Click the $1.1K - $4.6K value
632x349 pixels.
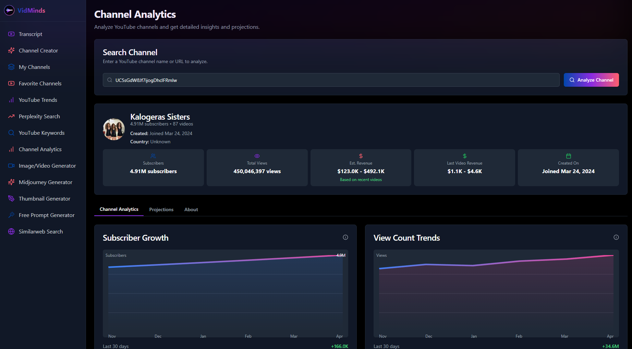(465, 171)
